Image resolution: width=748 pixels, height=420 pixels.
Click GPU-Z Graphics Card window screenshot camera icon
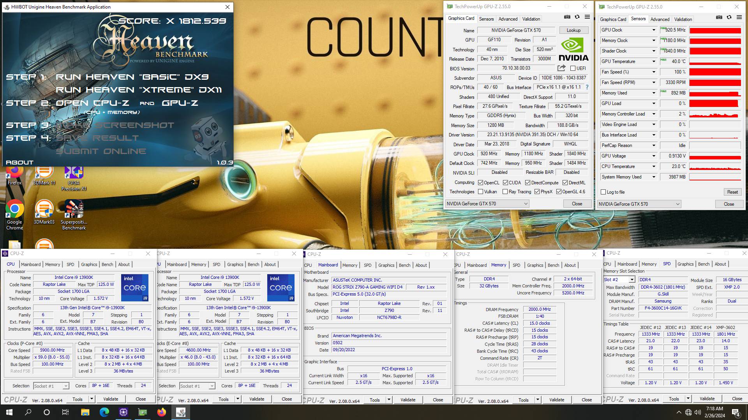567,17
